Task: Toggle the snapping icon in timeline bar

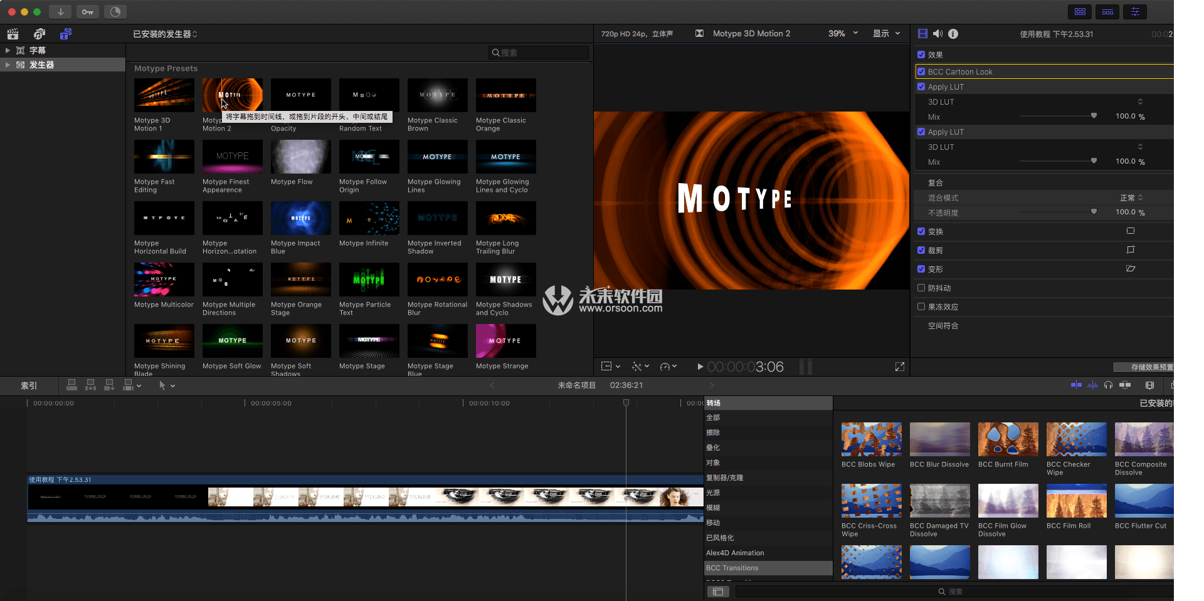Action: point(1125,385)
